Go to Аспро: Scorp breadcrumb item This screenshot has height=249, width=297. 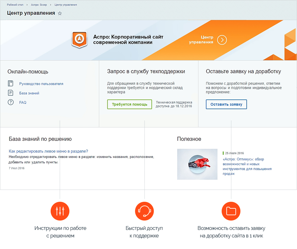click(x=39, y=5)
